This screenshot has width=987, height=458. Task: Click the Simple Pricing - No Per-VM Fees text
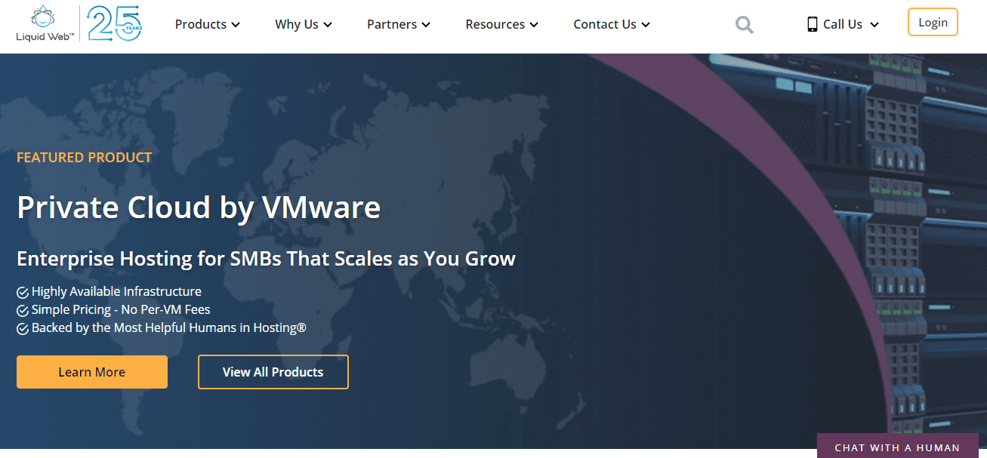click(121, 309)
